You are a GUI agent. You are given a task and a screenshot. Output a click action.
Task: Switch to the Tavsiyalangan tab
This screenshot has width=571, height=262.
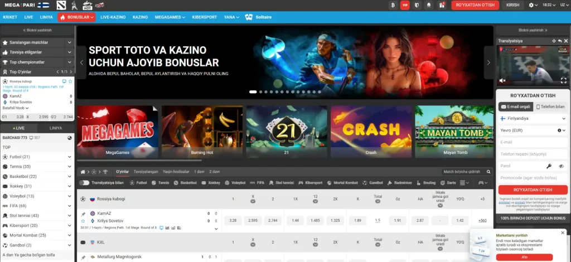coord(146,172)
